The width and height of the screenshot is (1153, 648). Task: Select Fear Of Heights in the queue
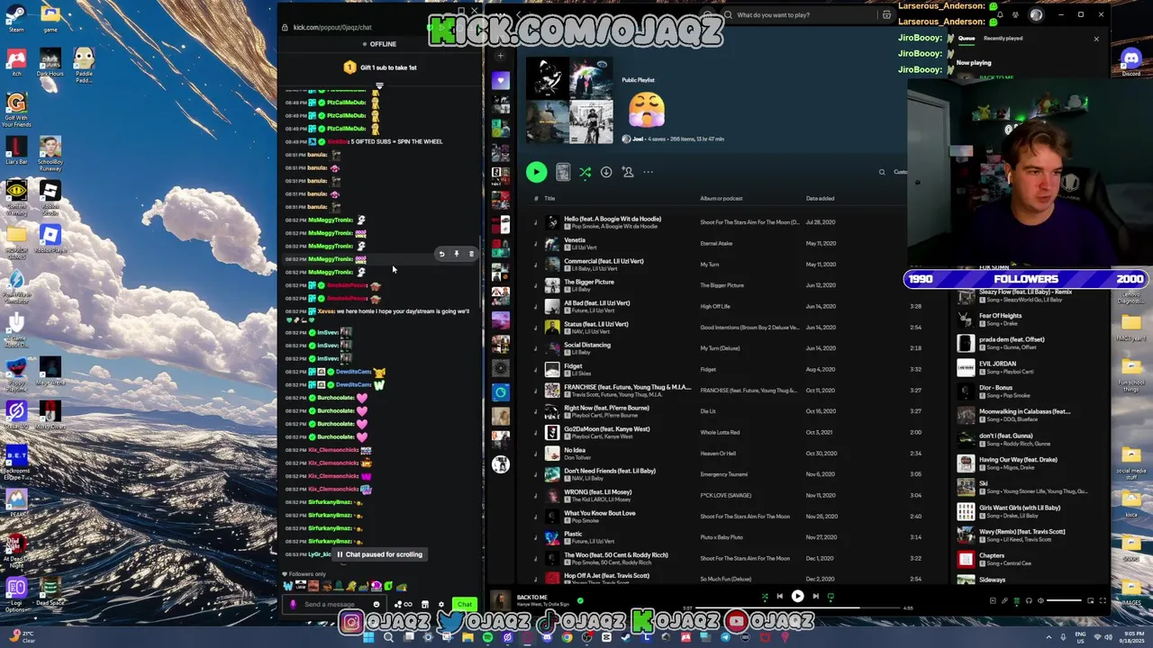[1000, 316]
